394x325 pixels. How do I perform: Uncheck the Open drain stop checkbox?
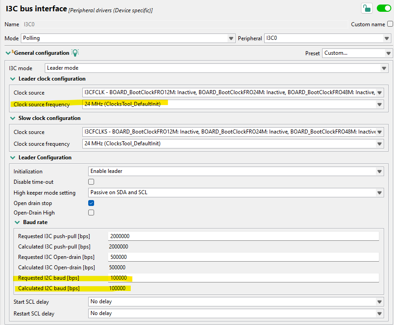pyautogui.click(x=91, y=203)
